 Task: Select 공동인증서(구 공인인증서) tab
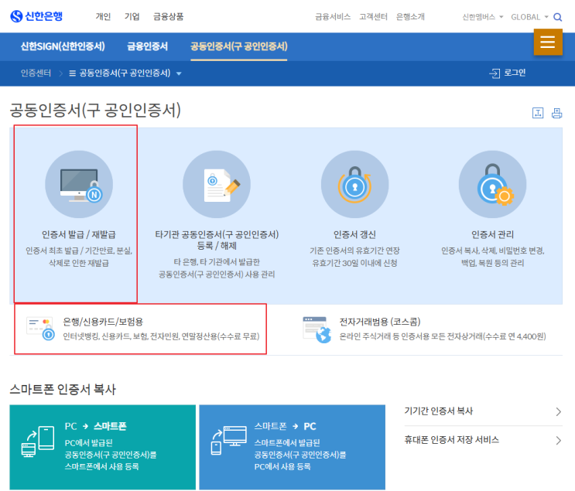click(x=238, y=46)
